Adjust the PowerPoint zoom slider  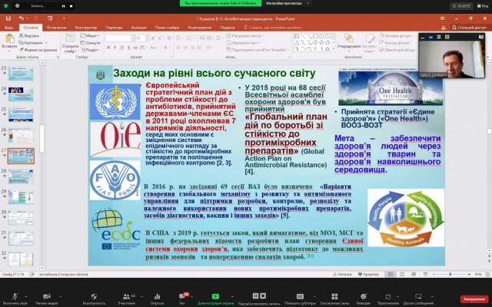pos(450,274)
